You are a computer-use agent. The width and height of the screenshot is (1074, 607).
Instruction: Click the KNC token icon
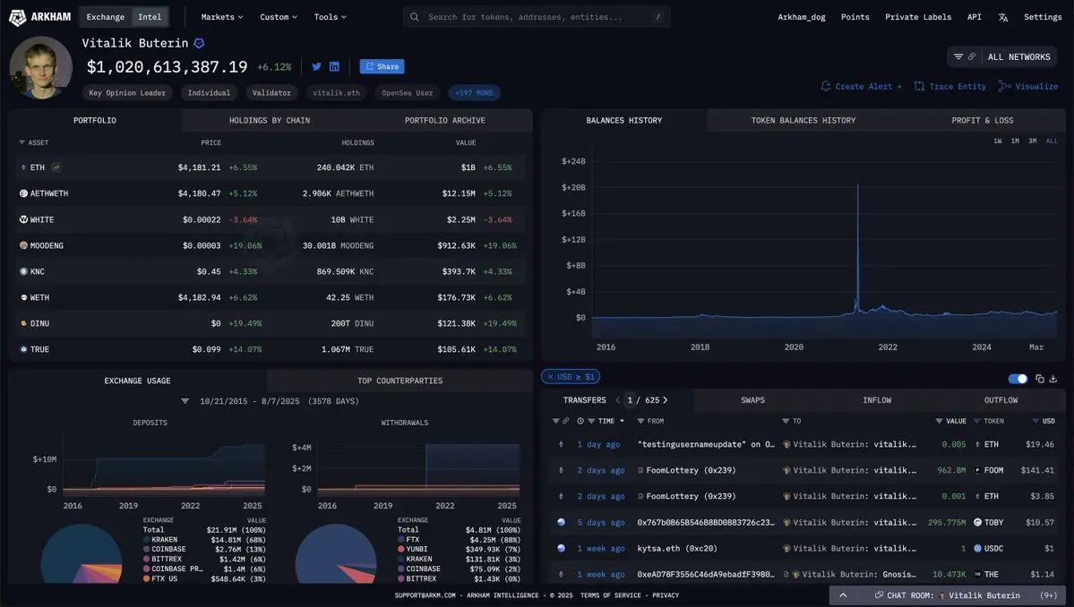[x=23, y=271]
